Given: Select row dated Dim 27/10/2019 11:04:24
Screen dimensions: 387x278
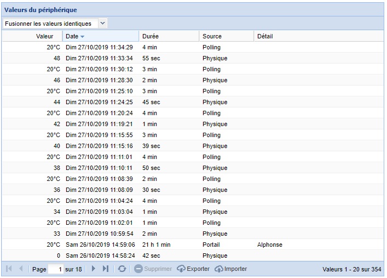Looking at the screenshot, I should point(193,201).
